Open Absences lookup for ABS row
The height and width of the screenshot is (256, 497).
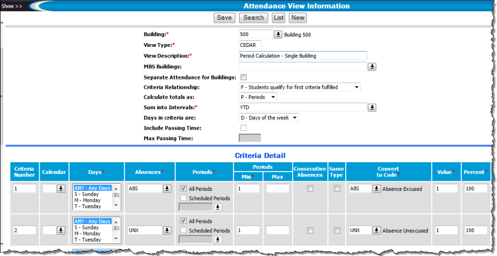click(166, 189)
